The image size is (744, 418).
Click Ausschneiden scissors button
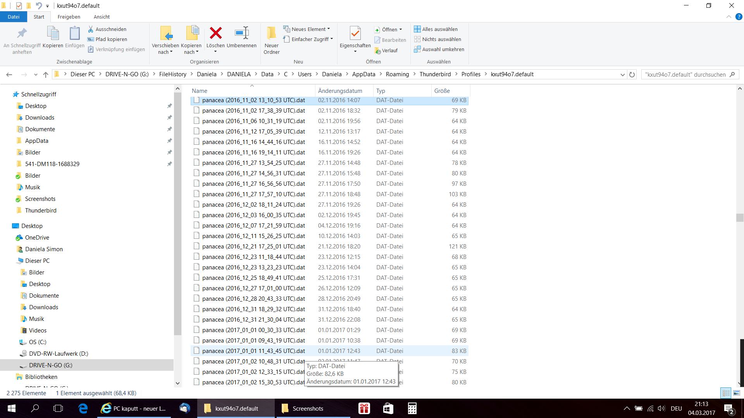click(x=107, y=29)
